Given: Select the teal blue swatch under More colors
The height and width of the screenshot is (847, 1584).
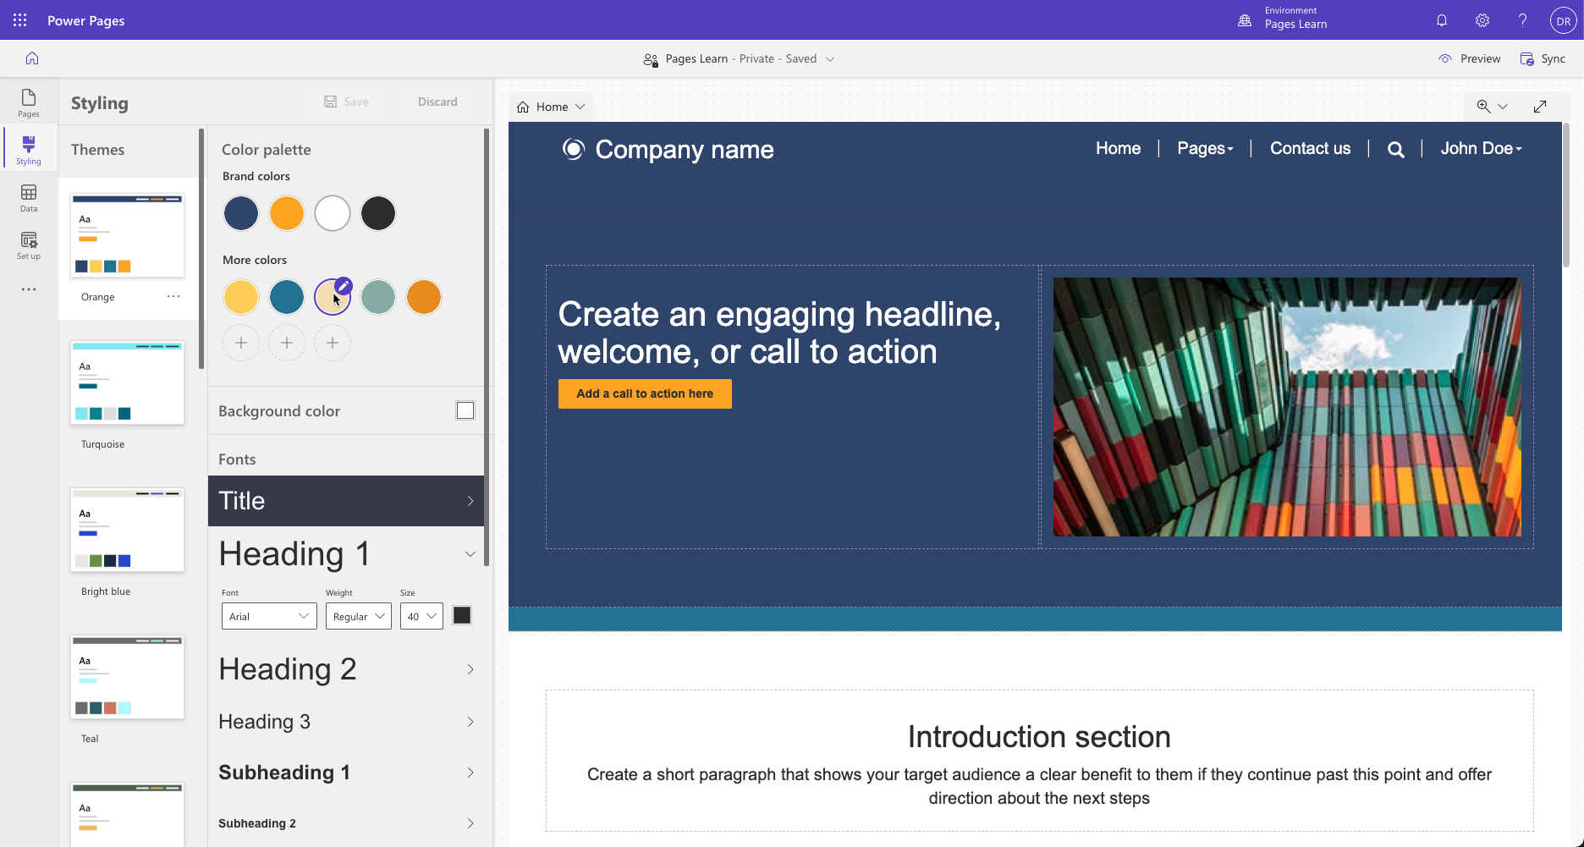Looking at the screenshot, I should pos(287,297).
